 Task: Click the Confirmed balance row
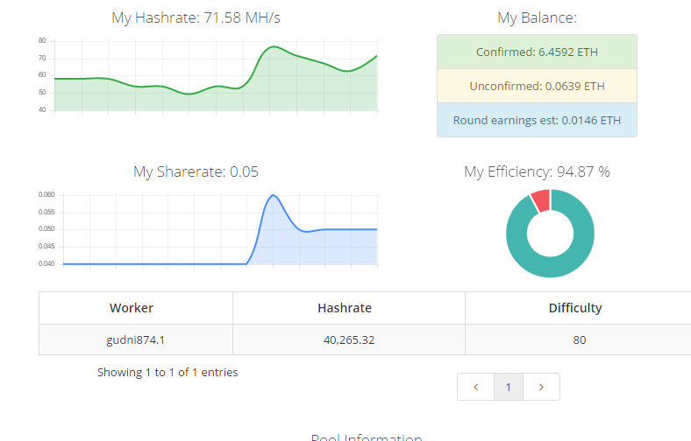pos(537,52)
